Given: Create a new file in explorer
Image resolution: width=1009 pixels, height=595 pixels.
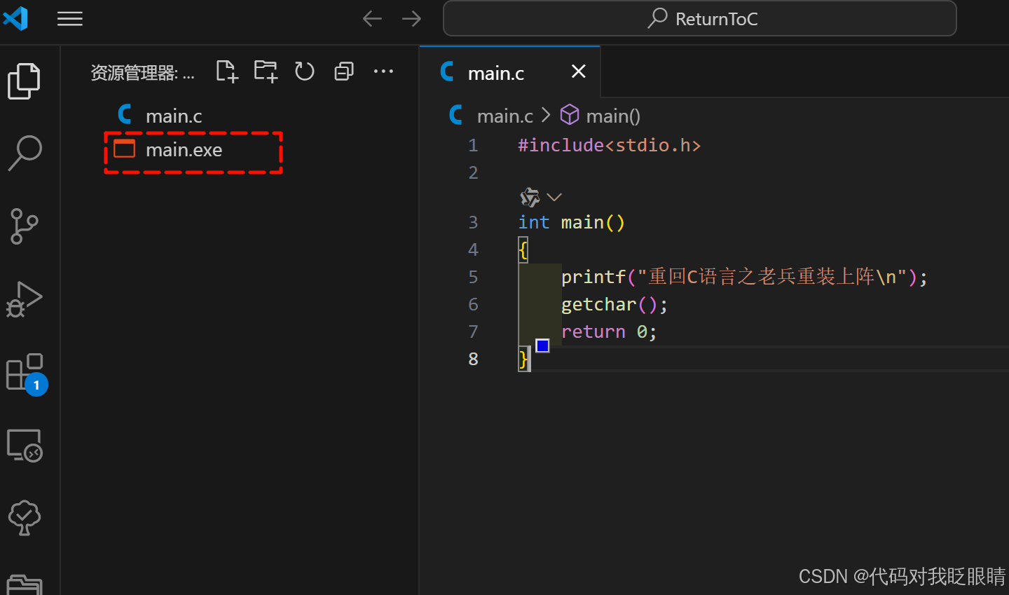Looking at the screenshot, I should click(227, 71).
